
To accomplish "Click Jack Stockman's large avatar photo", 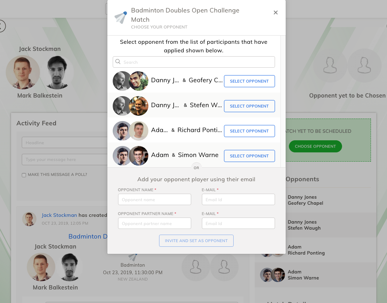I will (x=23, y=72).
